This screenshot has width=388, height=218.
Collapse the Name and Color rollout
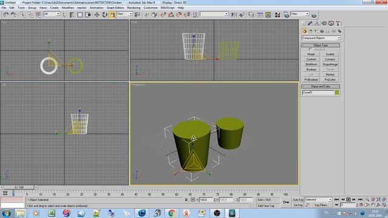pos(321,86)
